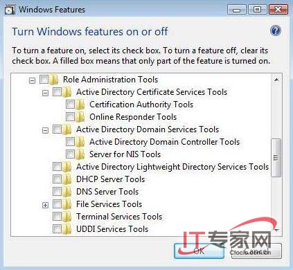
Task: Click the Online Responder Tools folder icon
Action: (80, 117)
